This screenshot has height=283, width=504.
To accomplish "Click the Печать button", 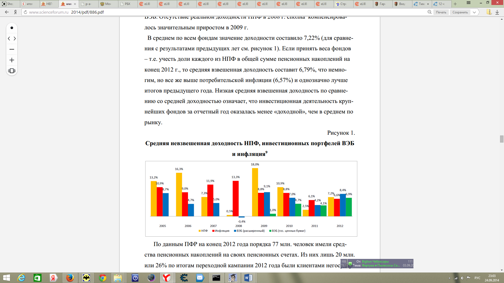I will tap(441, 12).
